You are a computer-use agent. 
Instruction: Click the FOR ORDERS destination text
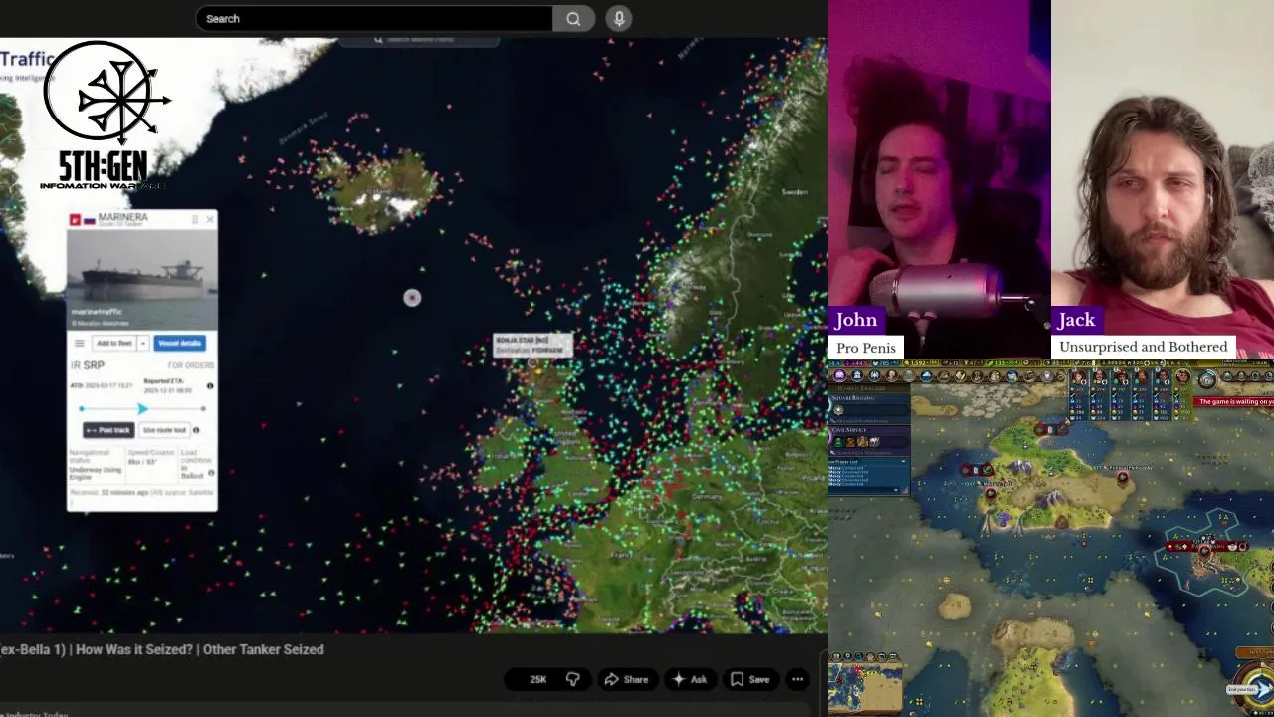(190, 365)
